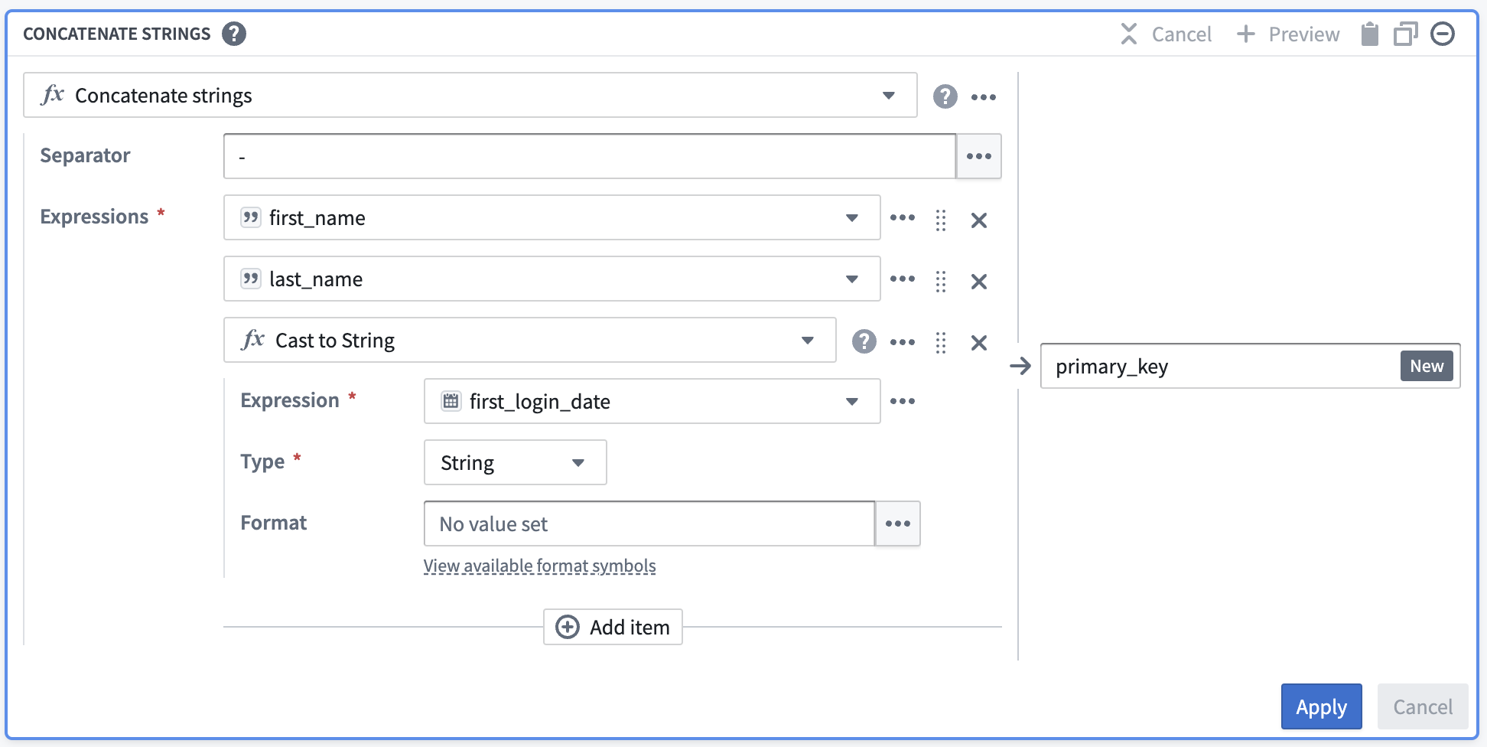
Task: Open options menu beside the Concatenate strings function
Action: [x=984, y=96]
